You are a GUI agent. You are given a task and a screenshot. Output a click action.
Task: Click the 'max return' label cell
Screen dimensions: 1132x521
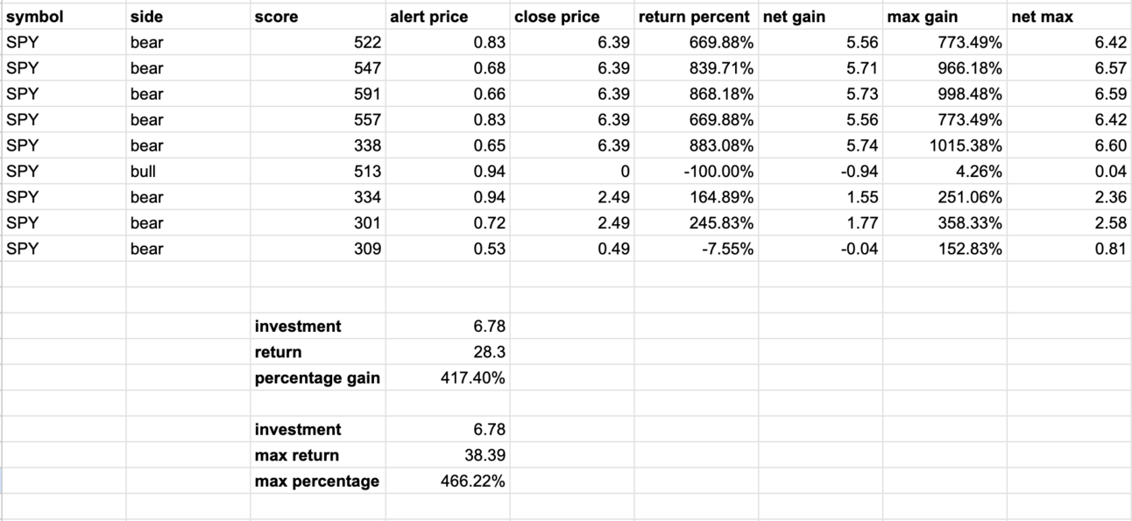tap(317, 454)
